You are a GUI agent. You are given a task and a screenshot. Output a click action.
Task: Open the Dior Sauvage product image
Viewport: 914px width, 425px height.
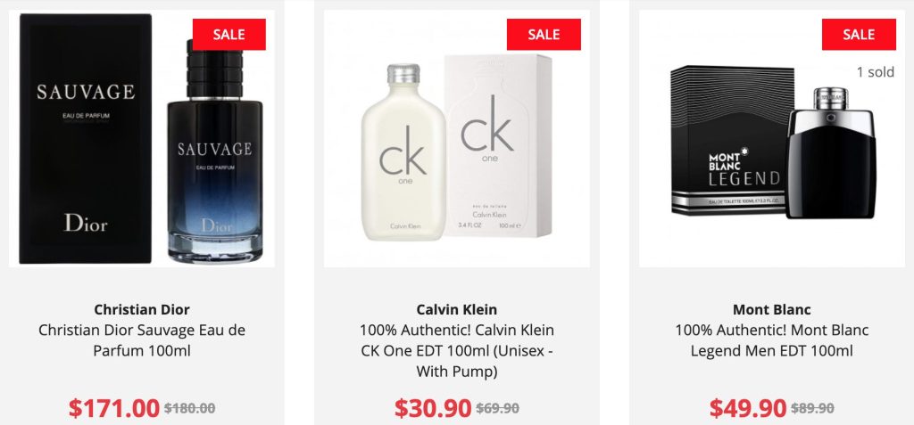coord(142,139)
